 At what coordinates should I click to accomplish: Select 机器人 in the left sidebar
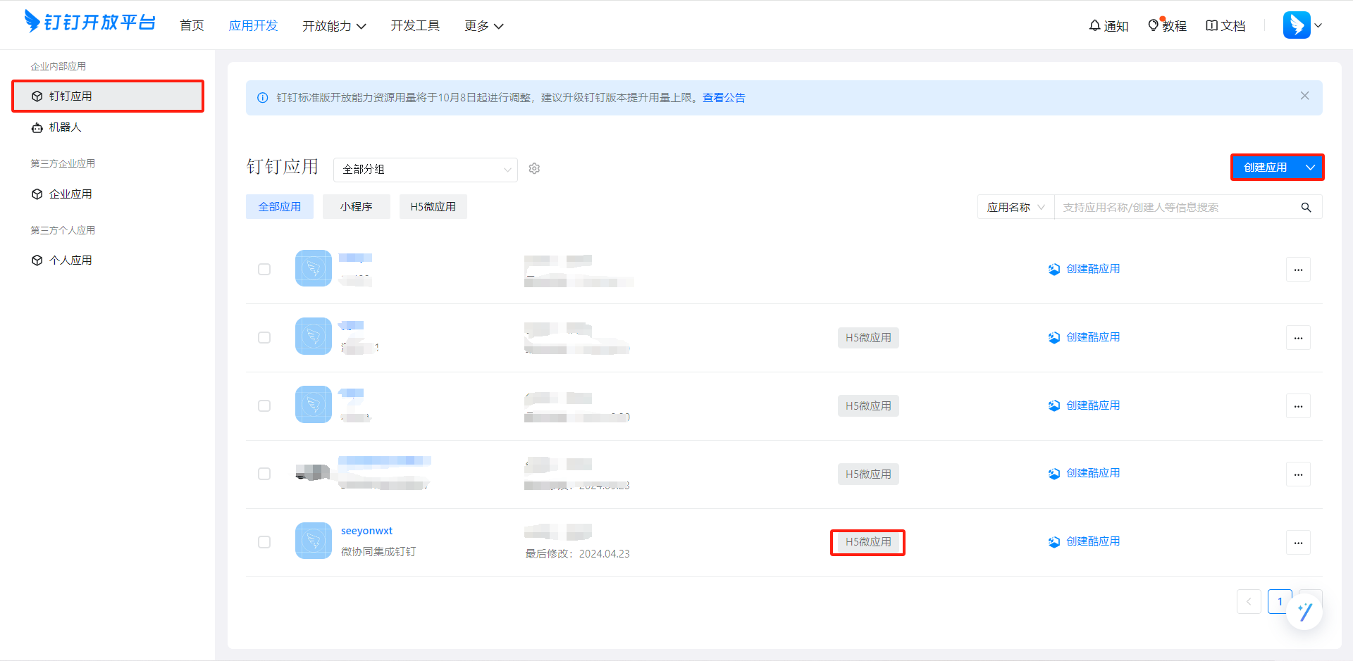point(65,127)
